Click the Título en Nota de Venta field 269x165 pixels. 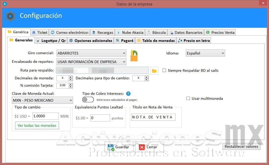pos(153,117)
